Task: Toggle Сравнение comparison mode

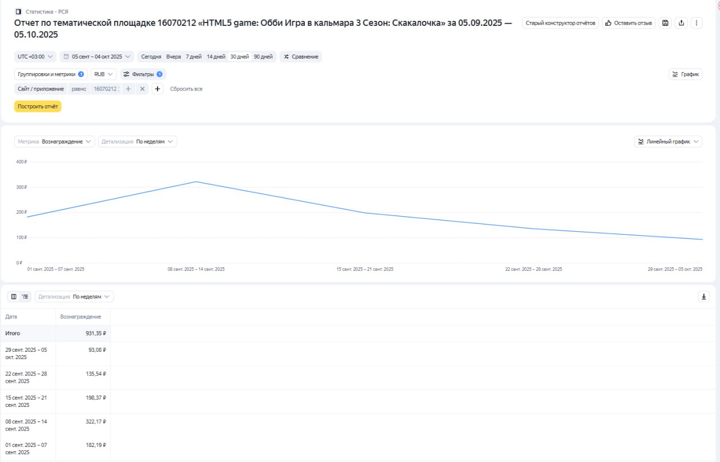Action: click(x=300, y=57)
